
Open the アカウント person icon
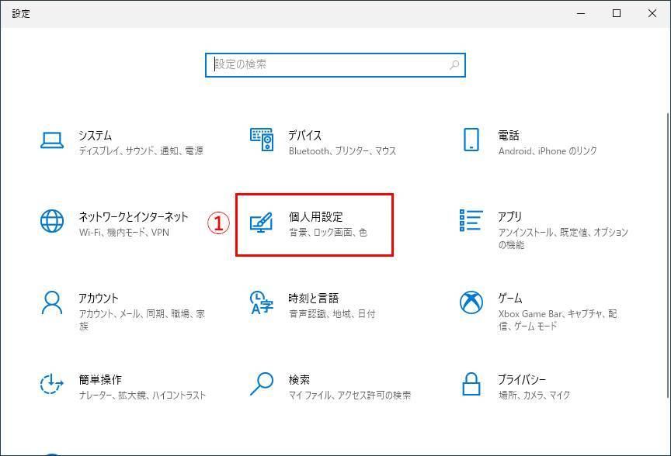[52, 302]
